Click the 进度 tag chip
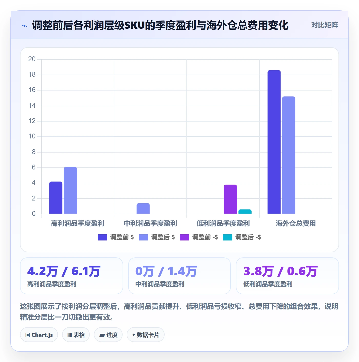359x362 pixels. coord(108,335)
